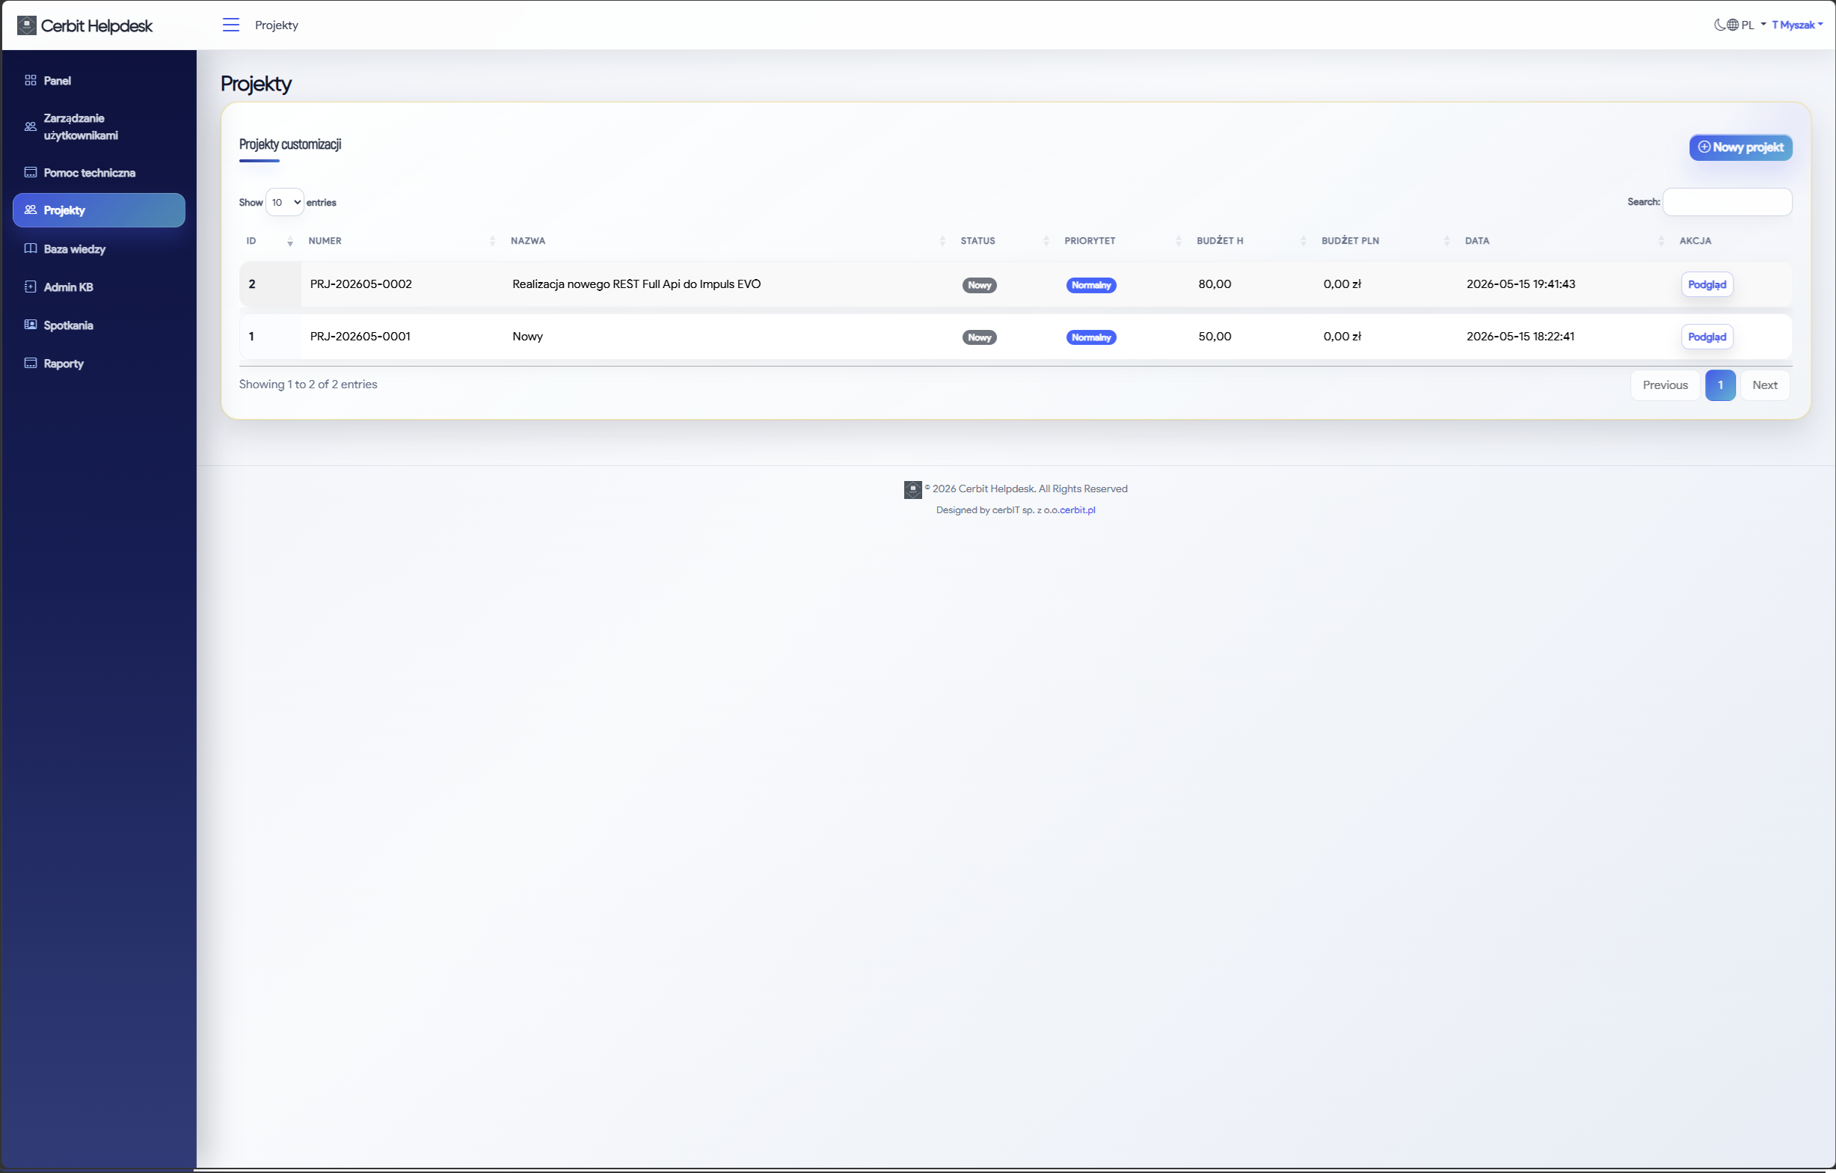1836x1173 pixels.
Task: Click the Previous pagination button
Action: (1665, 385)
